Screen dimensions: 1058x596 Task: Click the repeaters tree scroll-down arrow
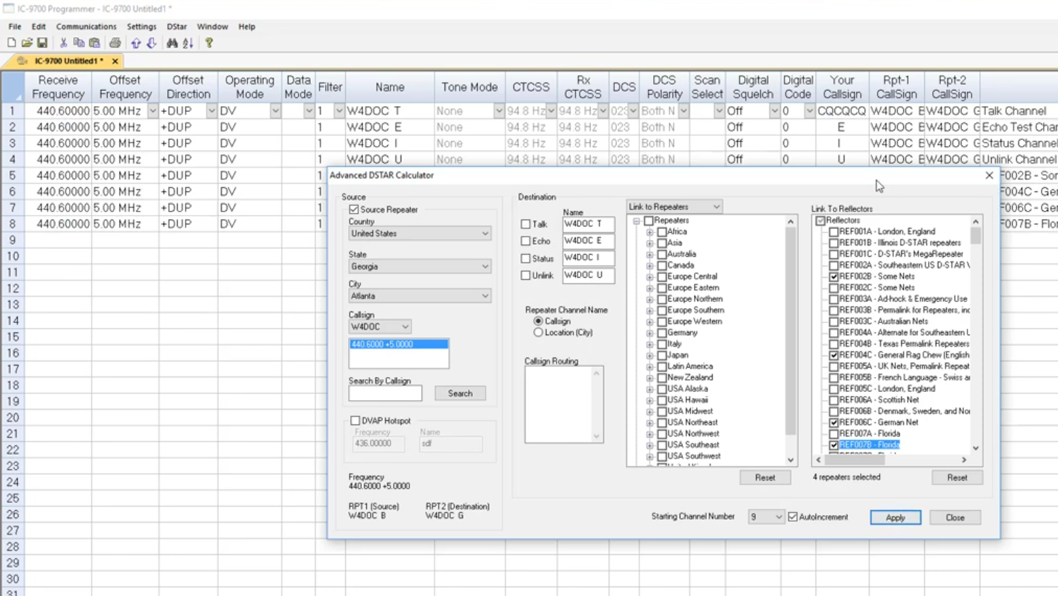(790, 460)
